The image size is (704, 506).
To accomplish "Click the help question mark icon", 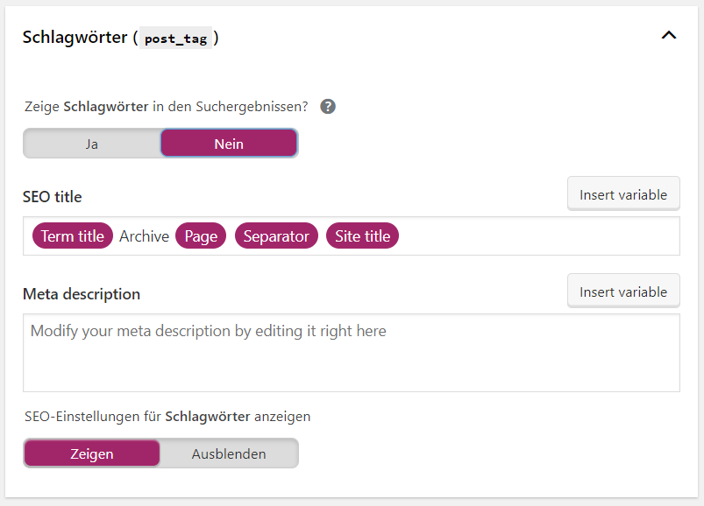I will (x=328, y=107).
